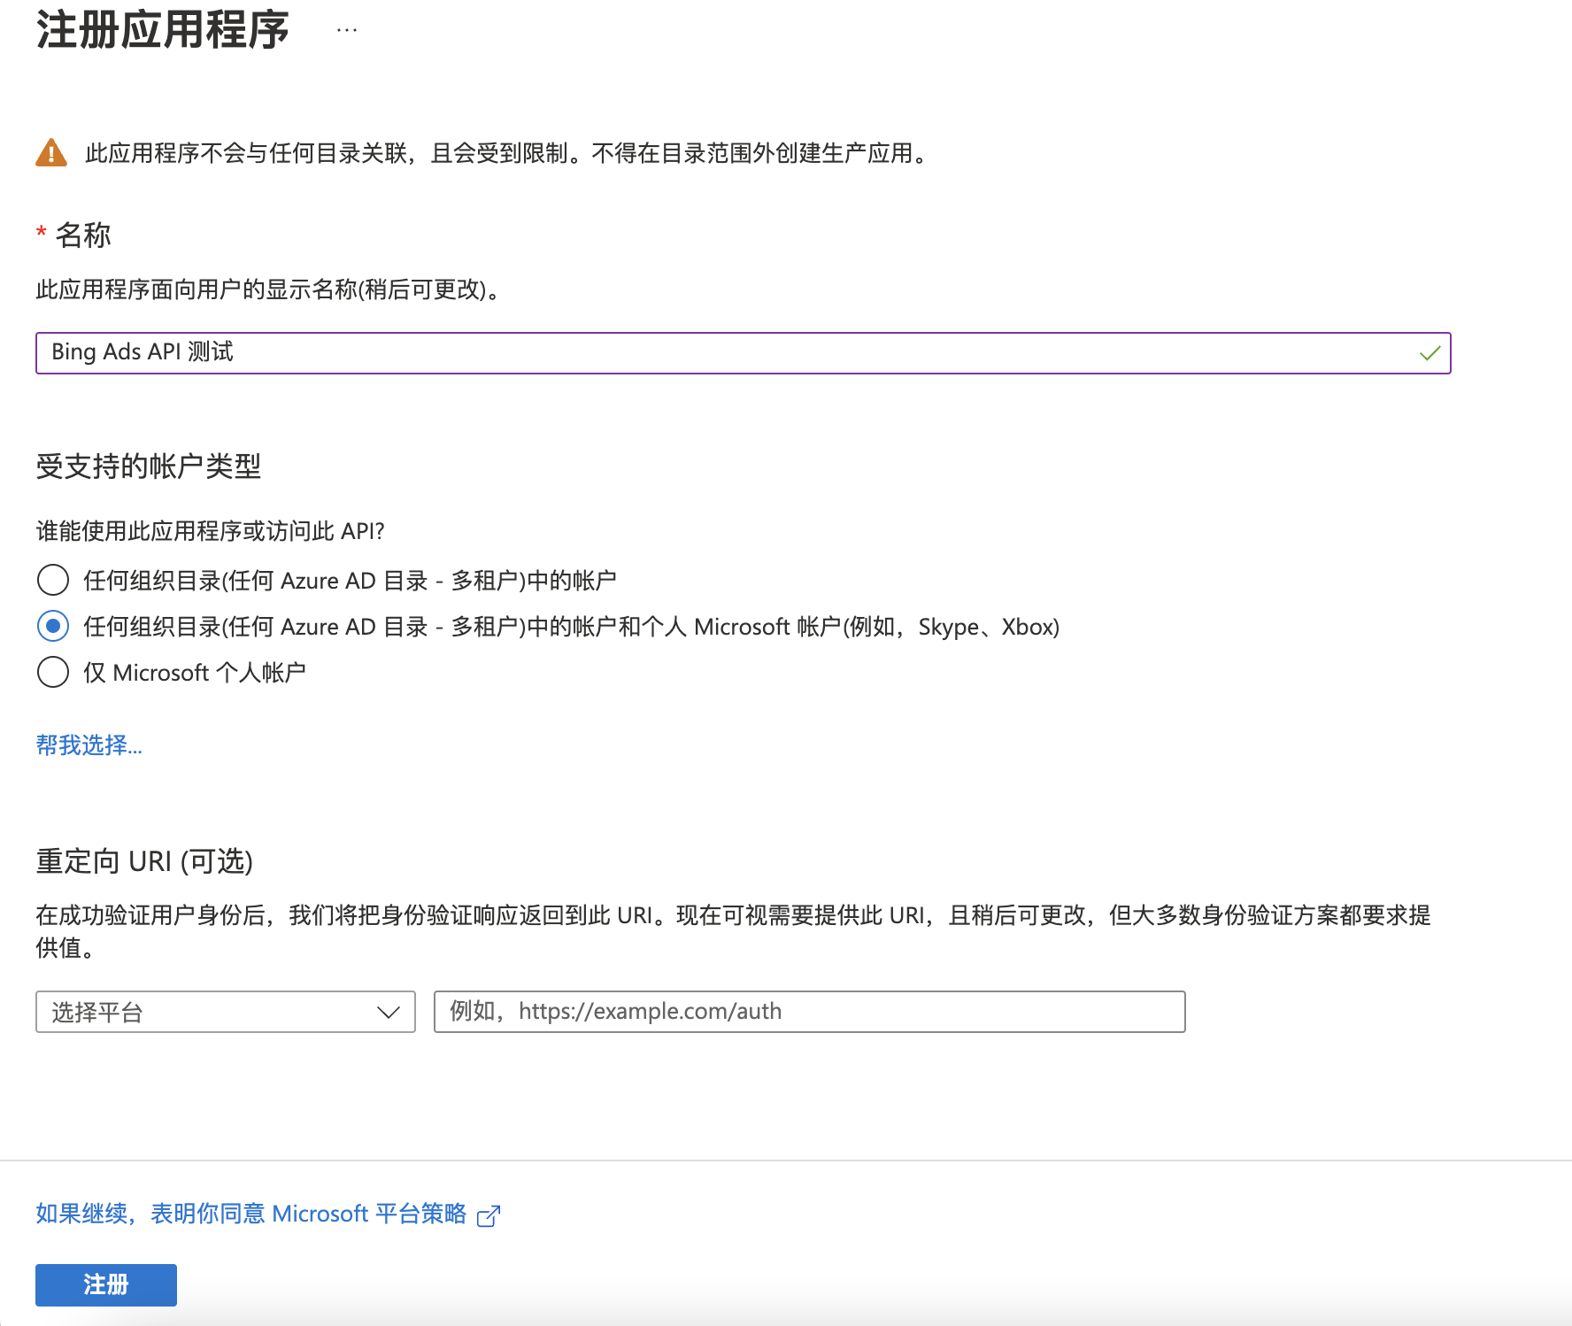Viewport: 1572px width, 1326px height.
Task: Click the '受支持的帐户类型' section heading
Action: (149, 466)
